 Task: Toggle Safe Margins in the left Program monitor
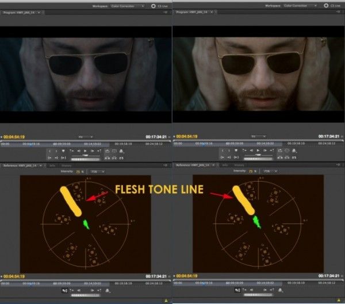114,151
